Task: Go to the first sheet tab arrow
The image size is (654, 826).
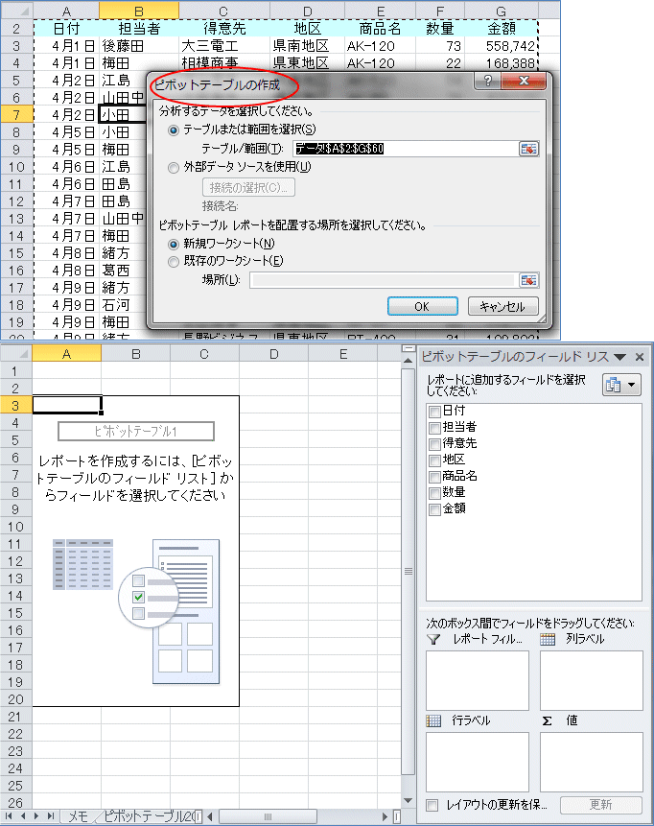Action: point(9,816)
